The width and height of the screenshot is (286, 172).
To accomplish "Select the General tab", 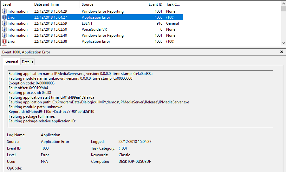I will point(12,62).
